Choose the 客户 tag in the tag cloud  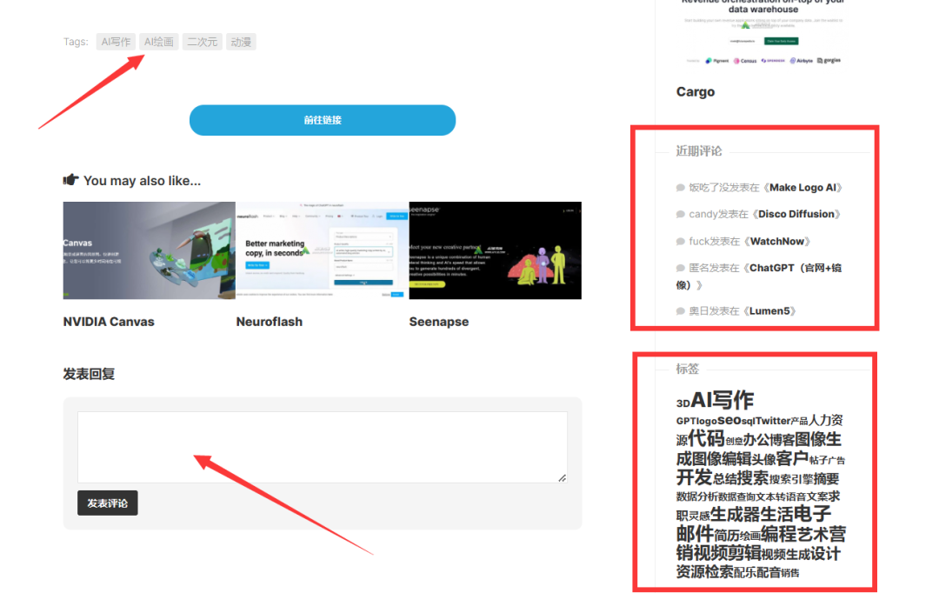click(x=792, y=458)
